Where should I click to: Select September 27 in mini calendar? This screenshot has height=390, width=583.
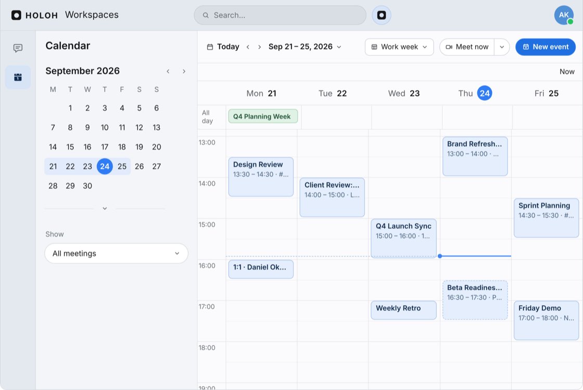(x=157, y=166)
